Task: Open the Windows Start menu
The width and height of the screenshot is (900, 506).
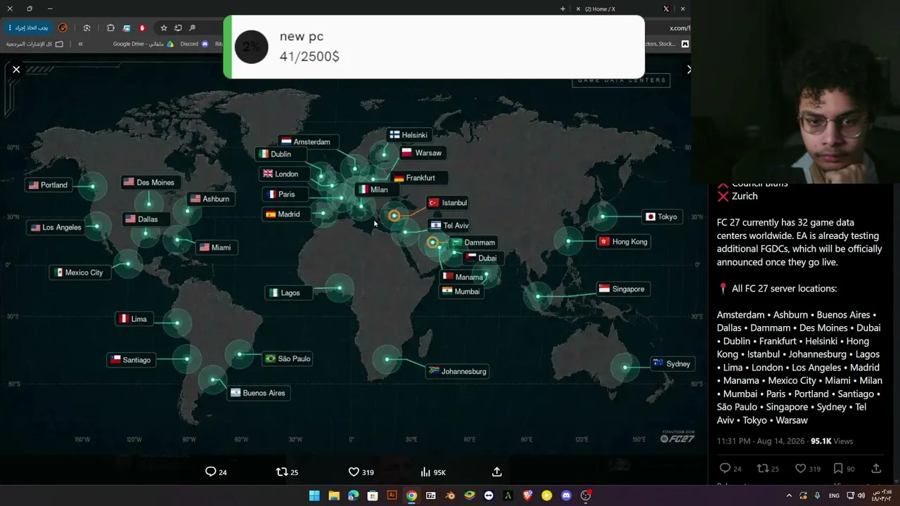Action: point(314,495)
